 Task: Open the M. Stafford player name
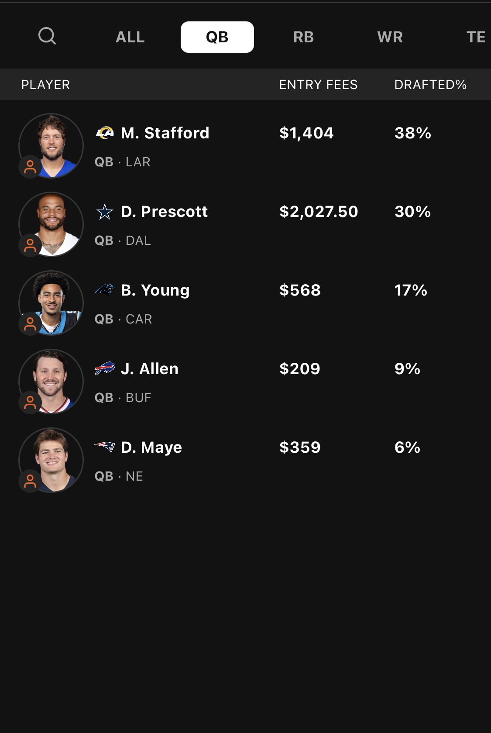[165, 133]
